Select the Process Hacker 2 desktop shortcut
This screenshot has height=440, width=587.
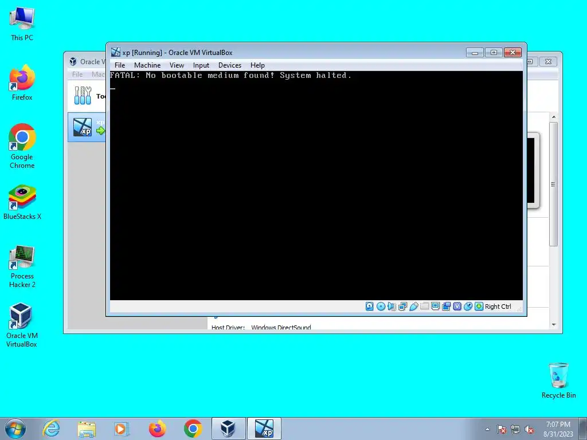click(22, 267)
